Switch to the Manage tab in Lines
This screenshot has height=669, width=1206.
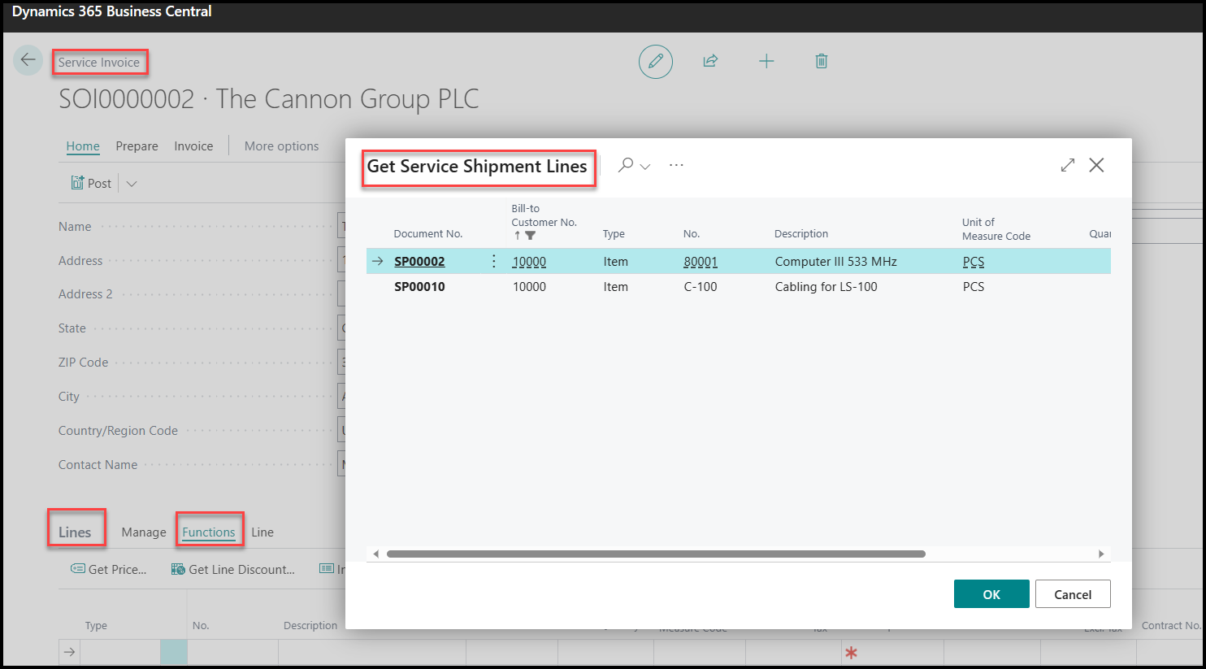click(144, 532)
